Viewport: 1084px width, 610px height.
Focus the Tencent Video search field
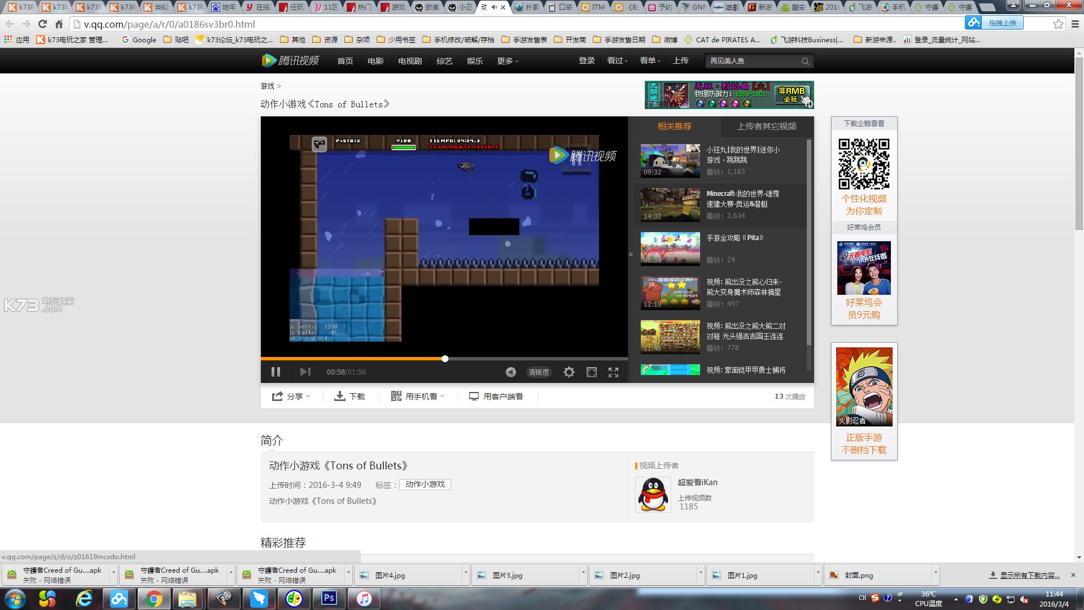(752, 61)
